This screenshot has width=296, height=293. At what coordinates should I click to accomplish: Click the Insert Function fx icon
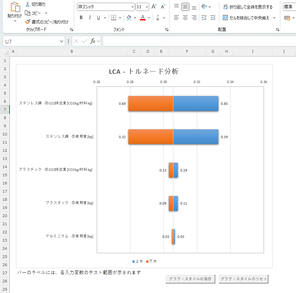tap(93, 41)
